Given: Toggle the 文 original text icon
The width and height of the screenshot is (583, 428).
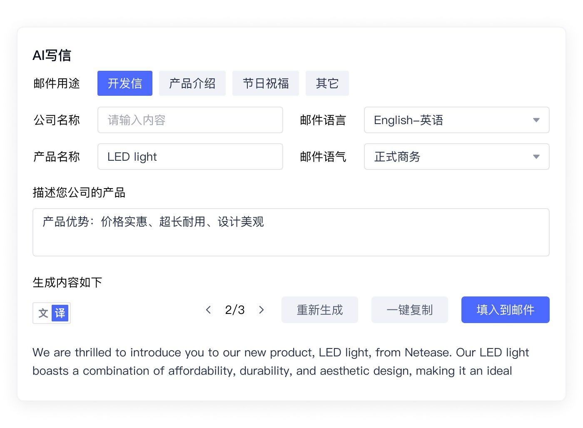Looking at the screenshot, I should click(43, 313).
